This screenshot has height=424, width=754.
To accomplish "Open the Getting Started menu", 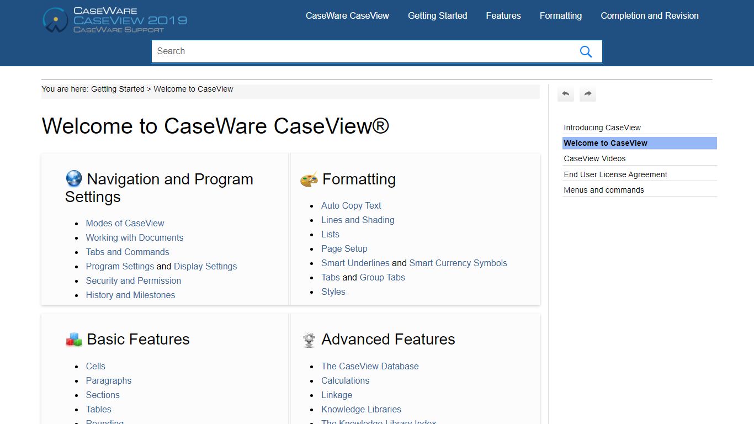I will coord(437,15).
